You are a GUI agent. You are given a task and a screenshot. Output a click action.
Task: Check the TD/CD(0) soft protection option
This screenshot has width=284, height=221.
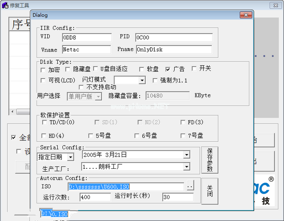44,122
